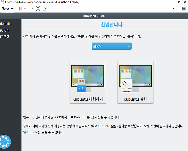Click the 환영합니다 heading

pyautogui.click(x=112, y=25)
